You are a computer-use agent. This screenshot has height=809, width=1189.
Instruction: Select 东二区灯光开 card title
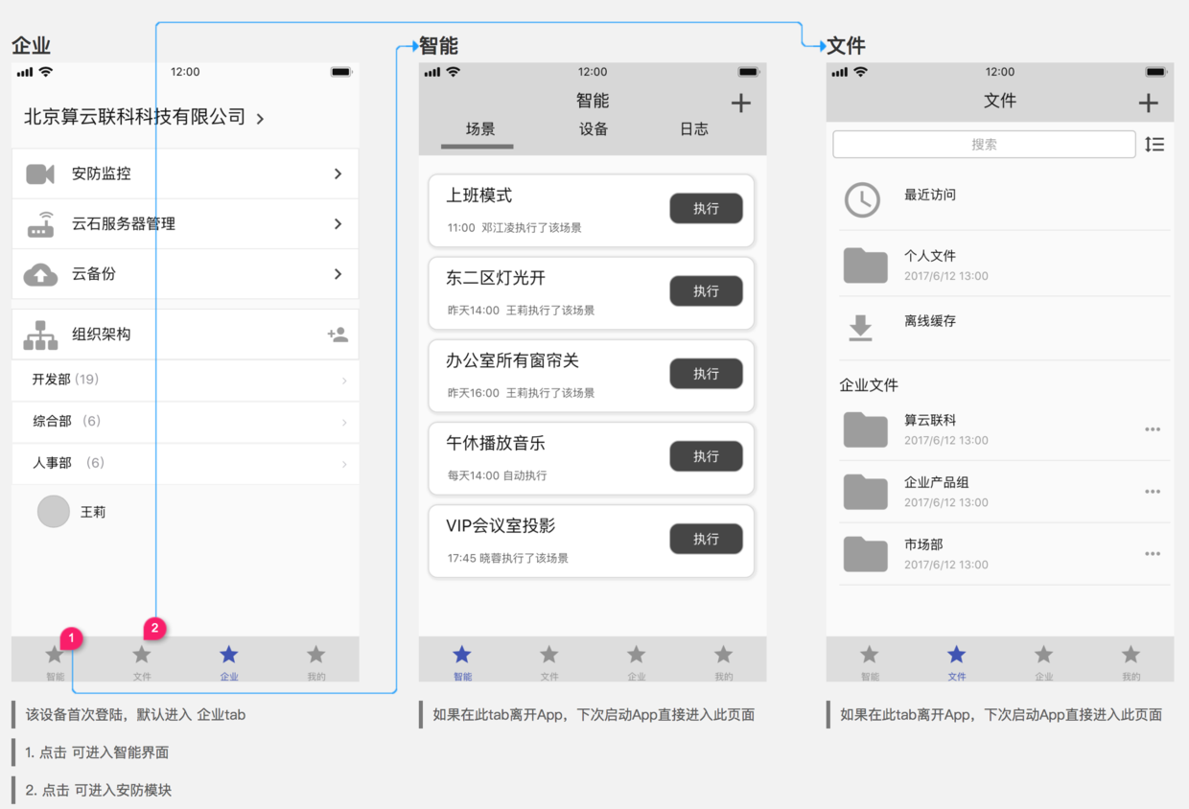tap(496, 278)
